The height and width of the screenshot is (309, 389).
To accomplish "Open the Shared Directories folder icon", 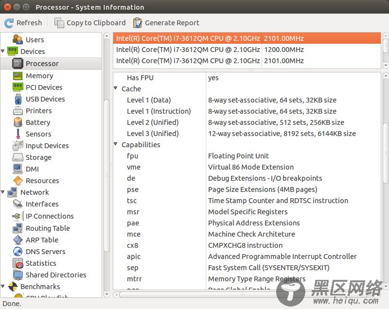I will [x=18, y=275].
